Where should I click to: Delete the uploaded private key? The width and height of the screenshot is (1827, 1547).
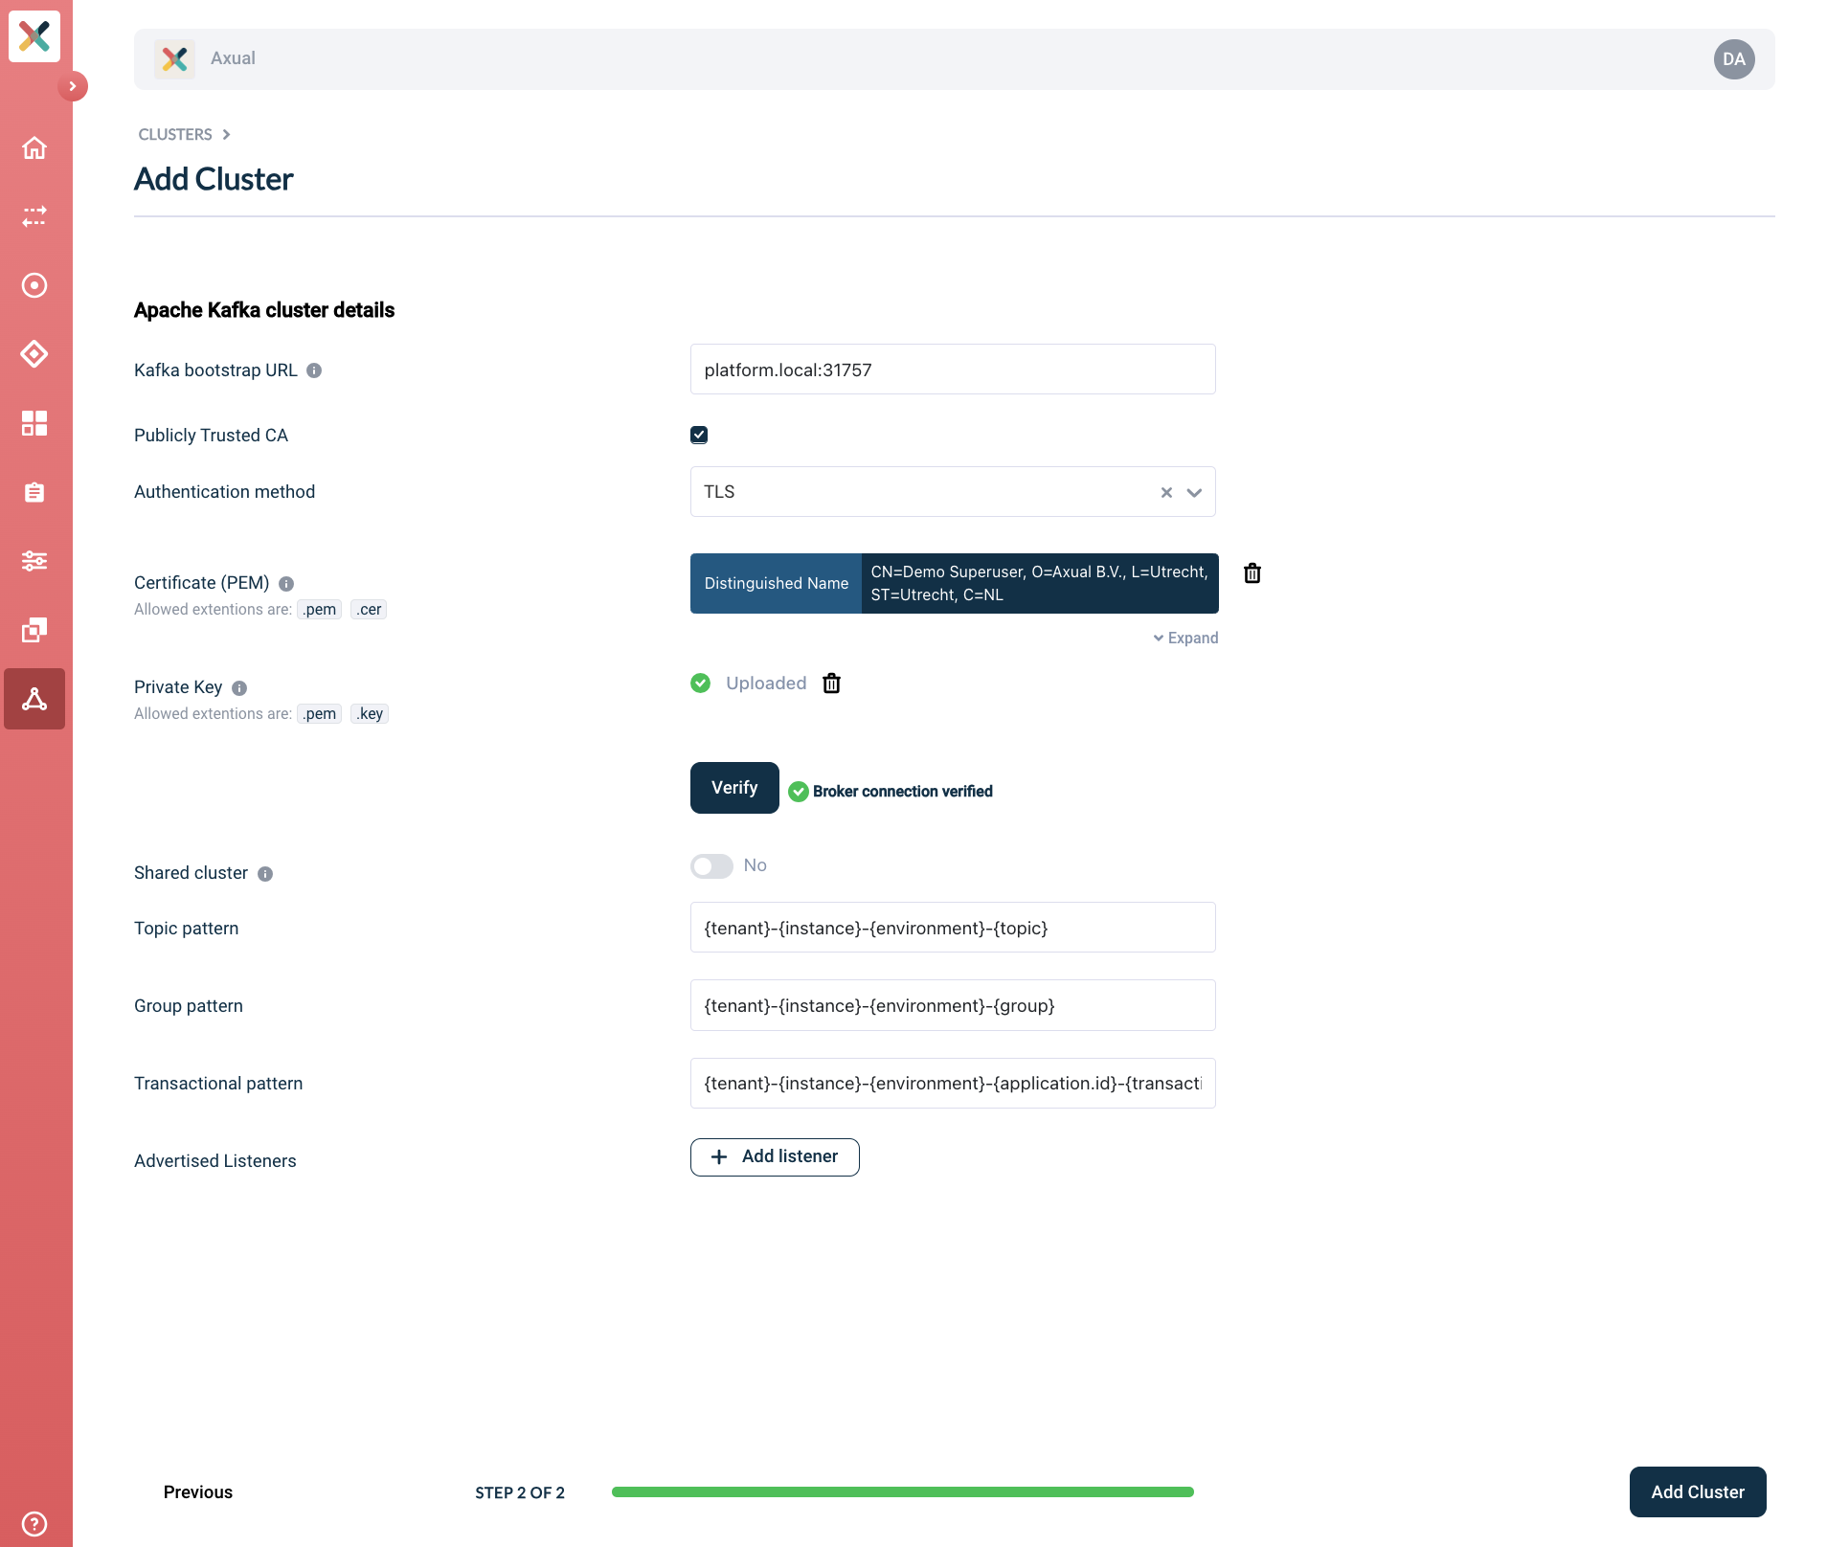(x=832, y=683)
